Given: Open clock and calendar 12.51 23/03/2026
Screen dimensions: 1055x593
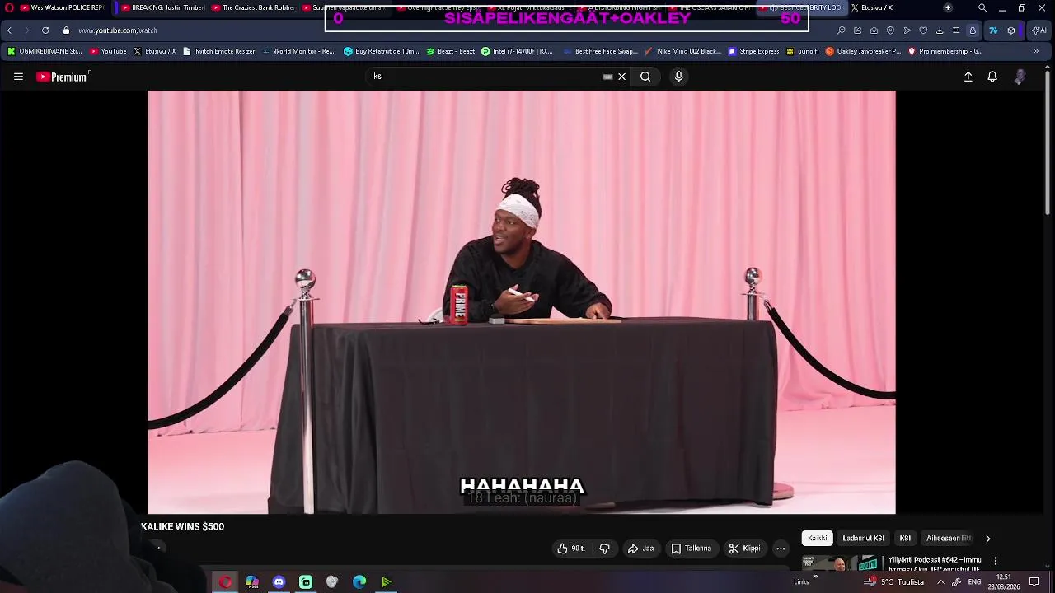Looking at the screenshot, I should pos(1004,582).
